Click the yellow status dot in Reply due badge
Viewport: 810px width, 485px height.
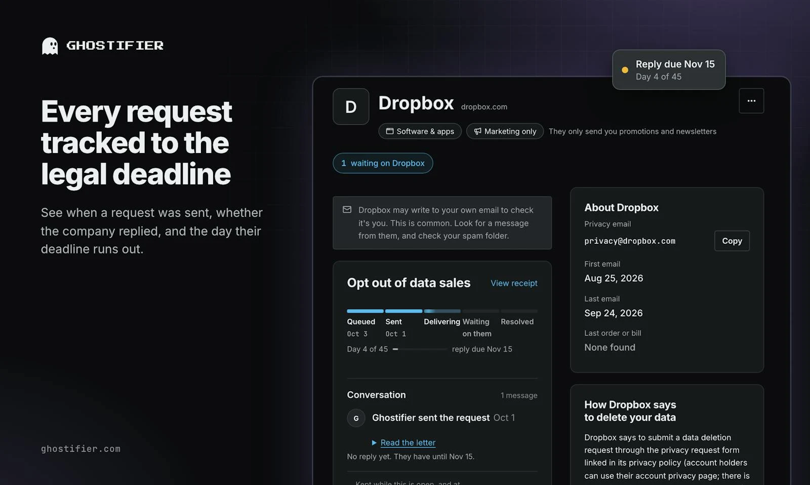point(625,70)
